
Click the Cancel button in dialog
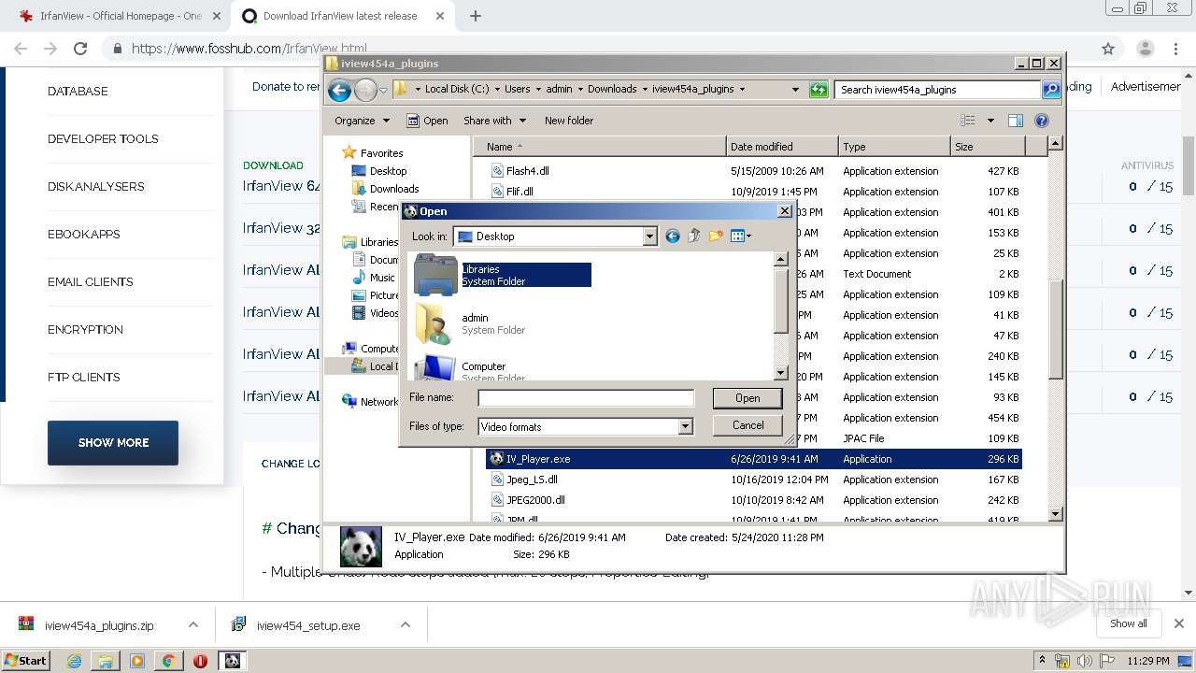point(747,425)
